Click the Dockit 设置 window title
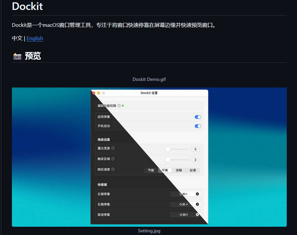 point(149,93)
